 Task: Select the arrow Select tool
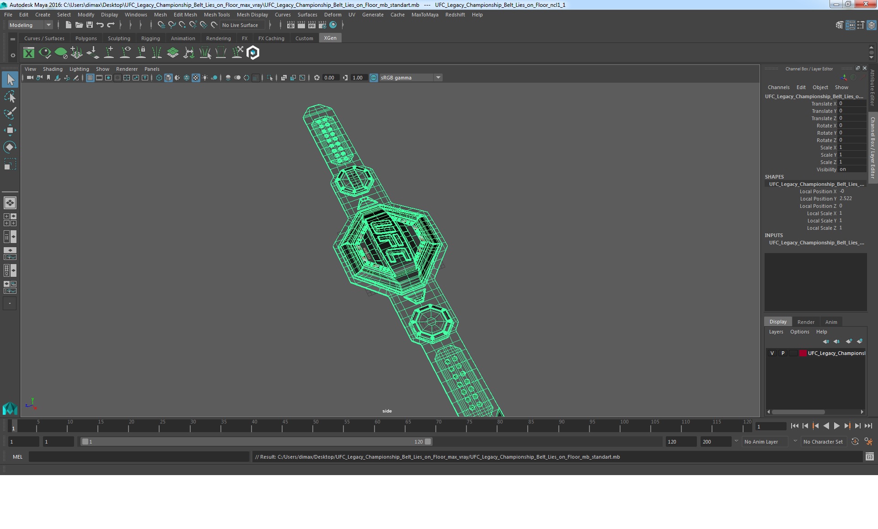point(10,79)
